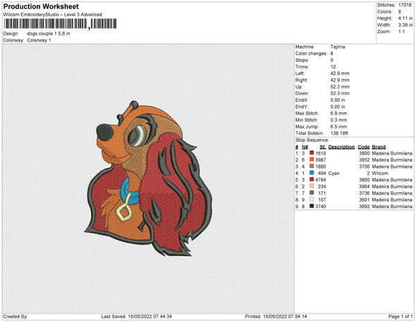Screen dimensions: 416x322
Task: Click the Max Stitch value 6.9 mm
Action: (x=338, y=113)
